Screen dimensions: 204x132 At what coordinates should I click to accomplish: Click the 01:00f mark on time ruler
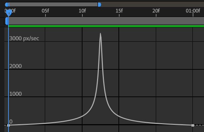(x=193, y=11)
